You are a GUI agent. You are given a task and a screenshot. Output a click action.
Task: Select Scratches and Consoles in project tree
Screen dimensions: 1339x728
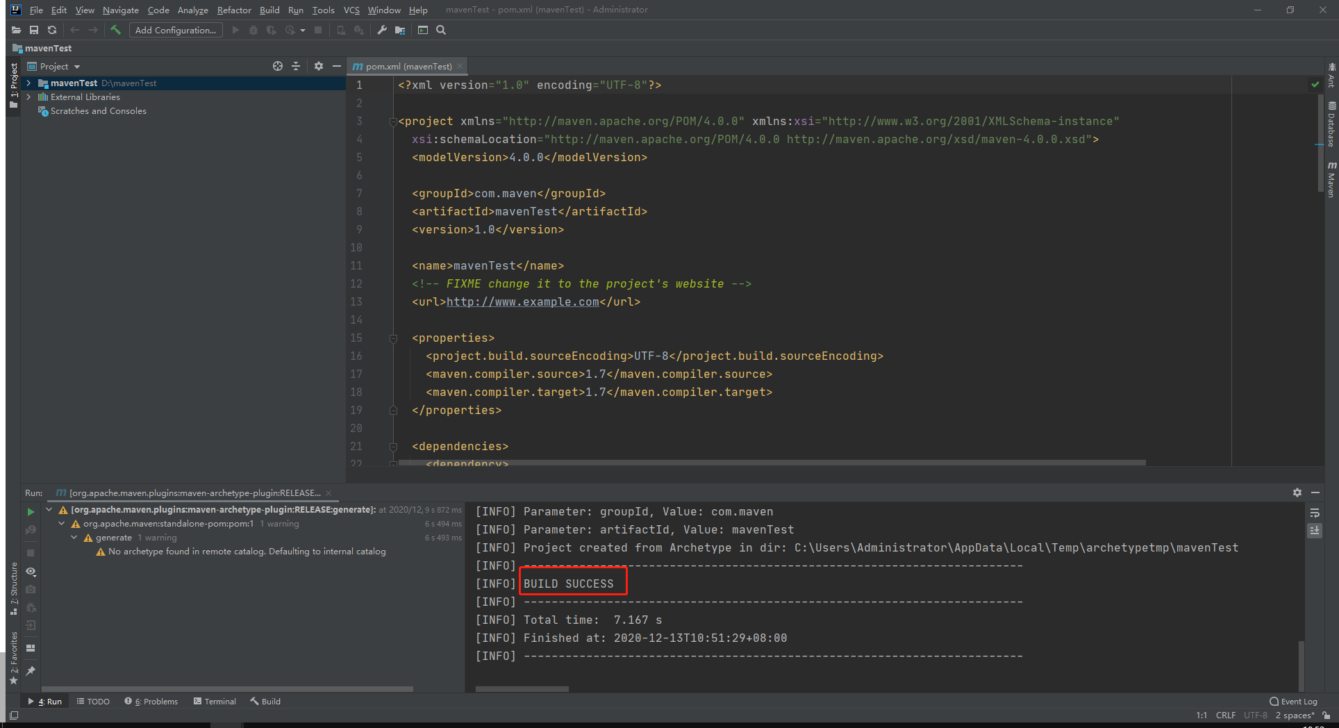pyautogui.click(x=99, y=111)
